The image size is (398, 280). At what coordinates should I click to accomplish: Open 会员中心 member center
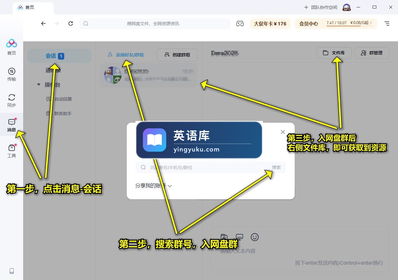click(309, 24)
